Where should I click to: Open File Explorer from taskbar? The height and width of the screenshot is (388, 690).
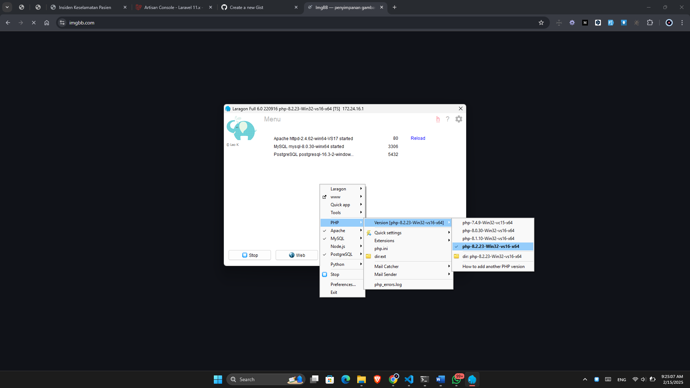(362, 379)
